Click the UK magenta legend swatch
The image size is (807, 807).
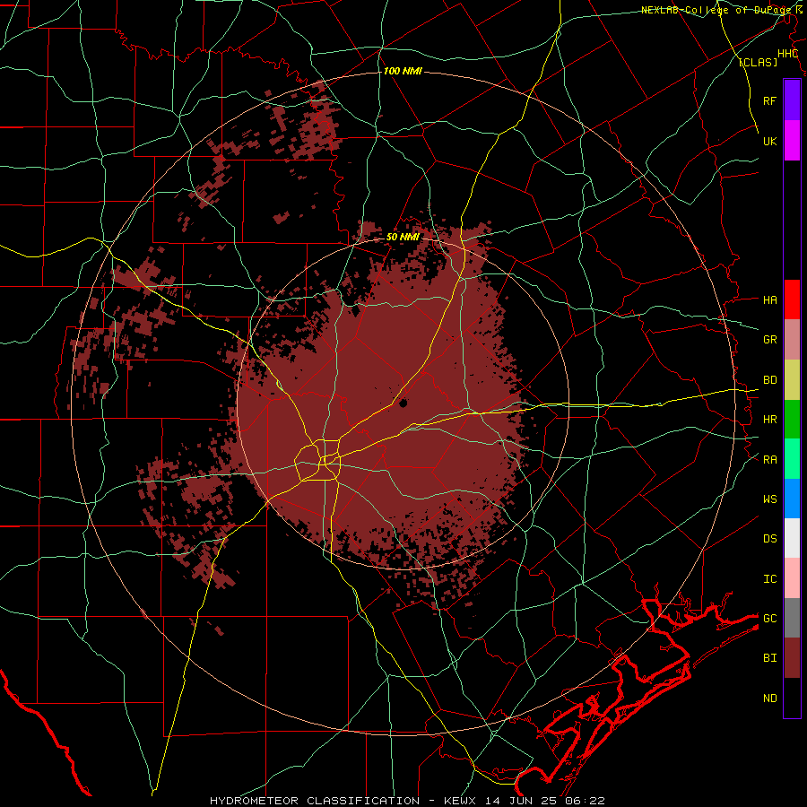(x=792, y=141)
